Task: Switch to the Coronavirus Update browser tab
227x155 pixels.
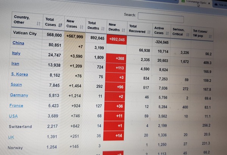Action: 195,2
